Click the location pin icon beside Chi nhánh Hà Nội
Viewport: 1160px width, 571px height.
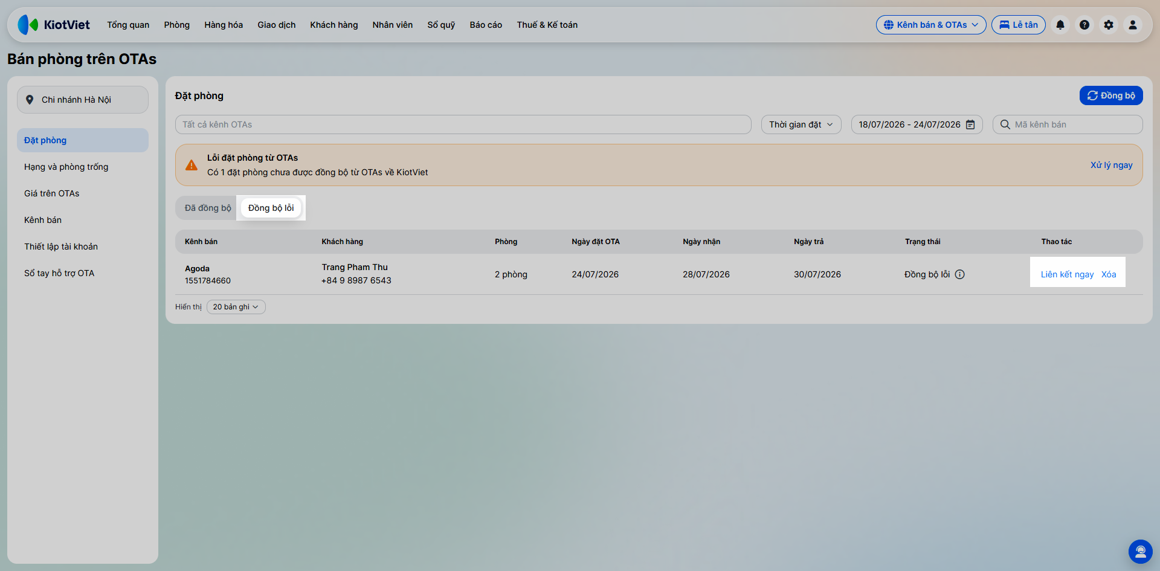point(30,100)
